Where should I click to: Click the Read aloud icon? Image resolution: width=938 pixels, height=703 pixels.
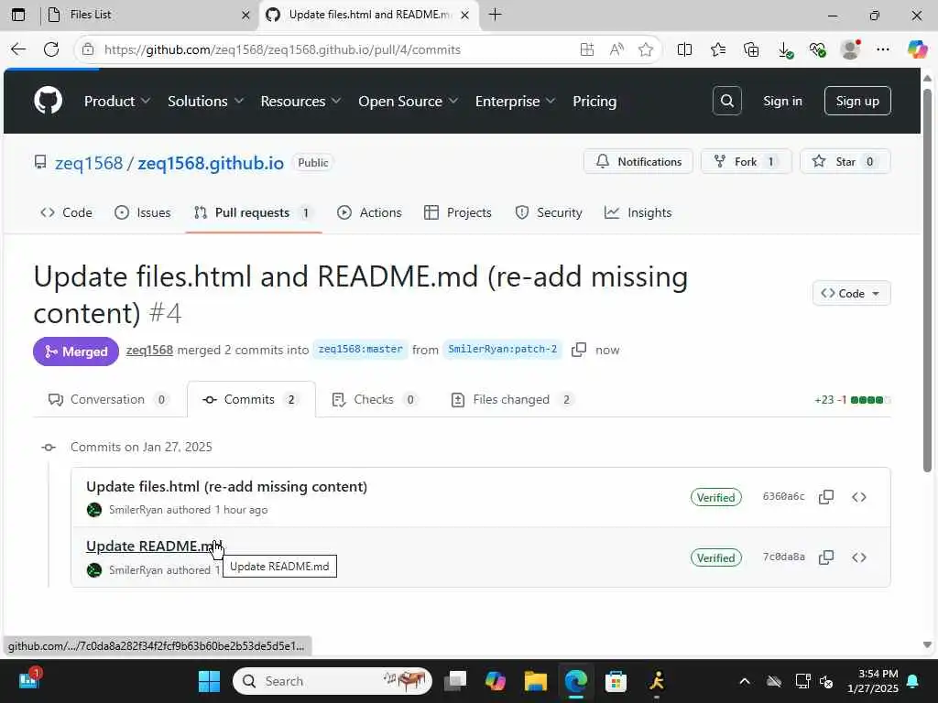tap(616, 49)
